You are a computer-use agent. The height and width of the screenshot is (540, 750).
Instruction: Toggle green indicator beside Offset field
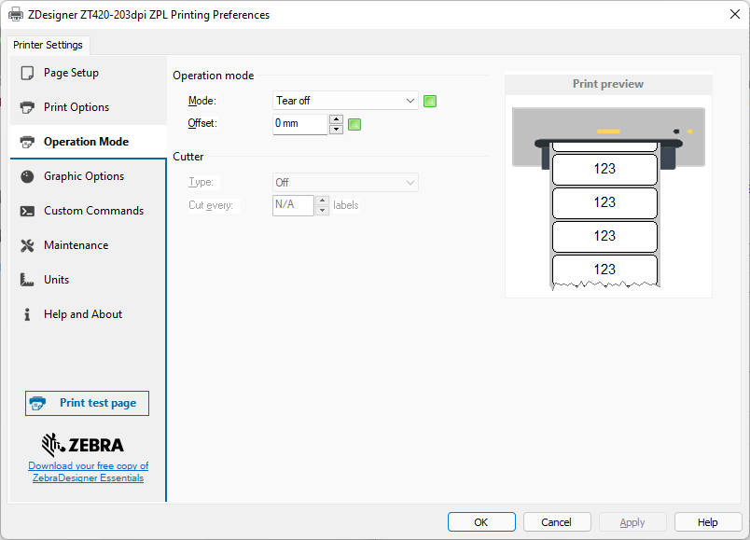[x=354, y=124]
